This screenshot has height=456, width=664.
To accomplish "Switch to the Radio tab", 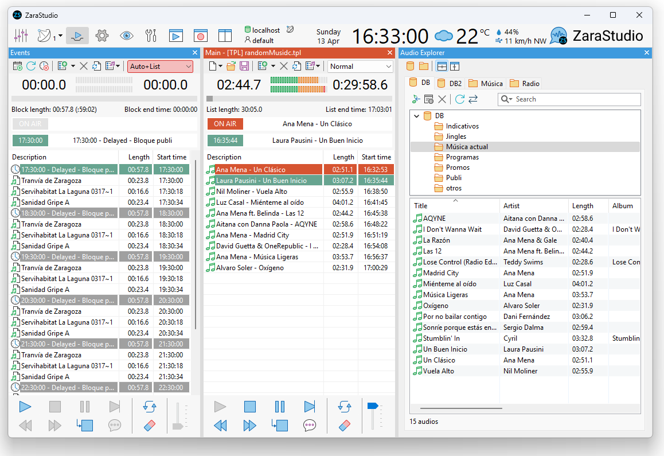I will (525, 84).
